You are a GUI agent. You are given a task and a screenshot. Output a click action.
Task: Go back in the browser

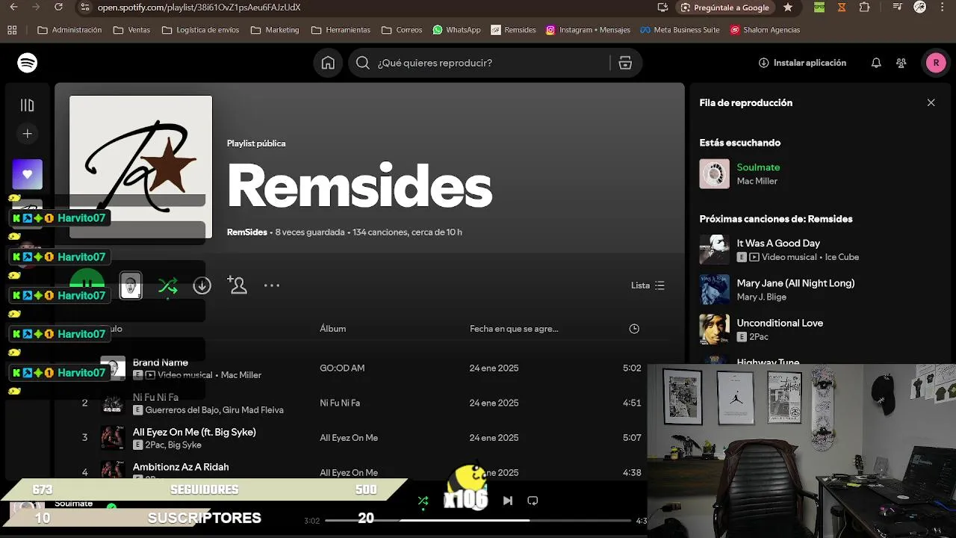click(x=13, y=7)
